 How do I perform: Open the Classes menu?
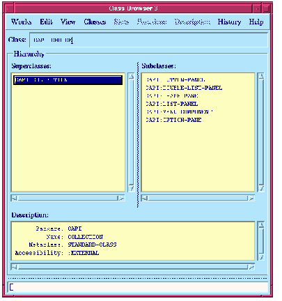tap(95, 22)
